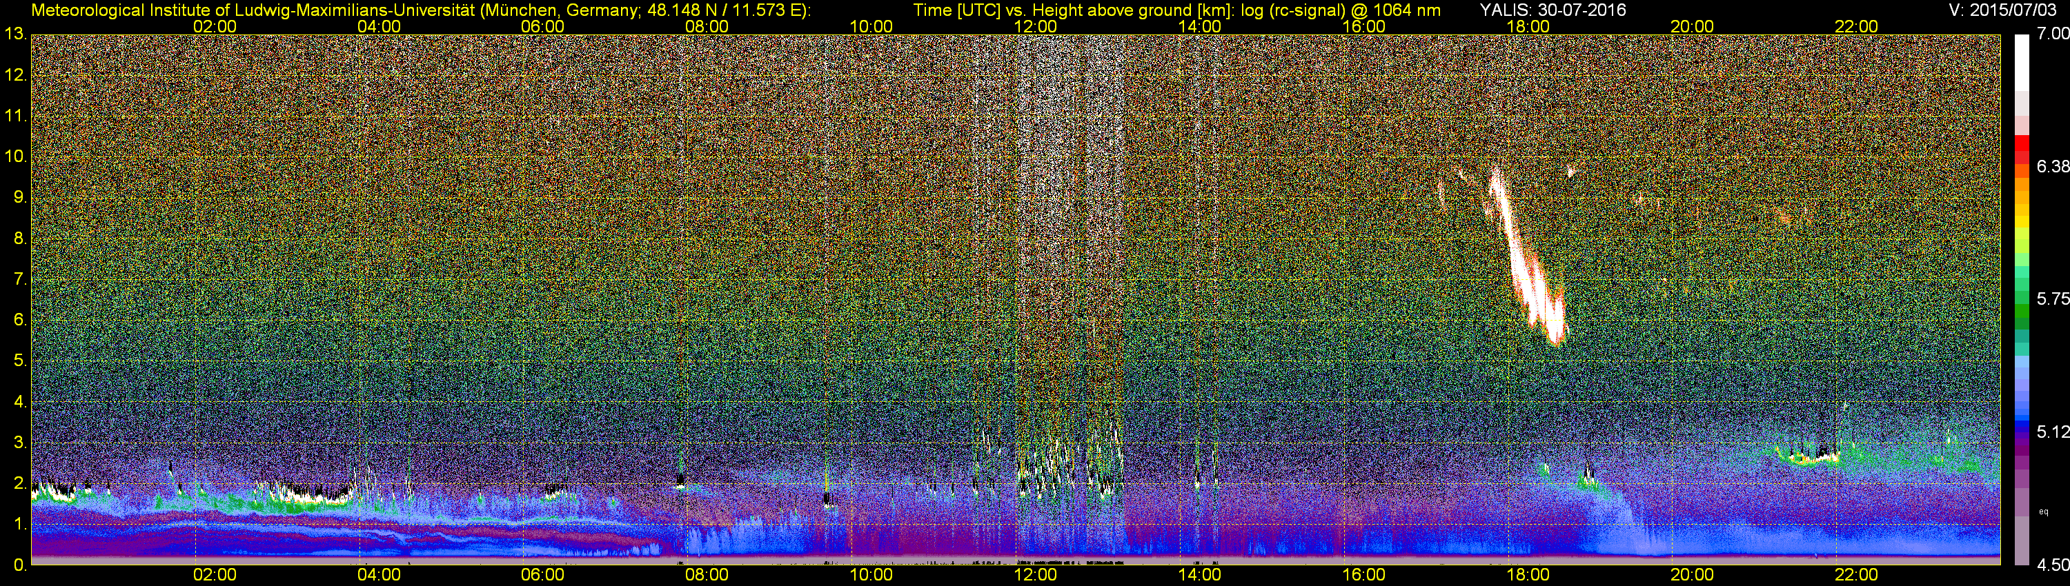This screenshot has height=586, width=2070.
Task: Click the 3 km height axis label
Action: (19, 443)
